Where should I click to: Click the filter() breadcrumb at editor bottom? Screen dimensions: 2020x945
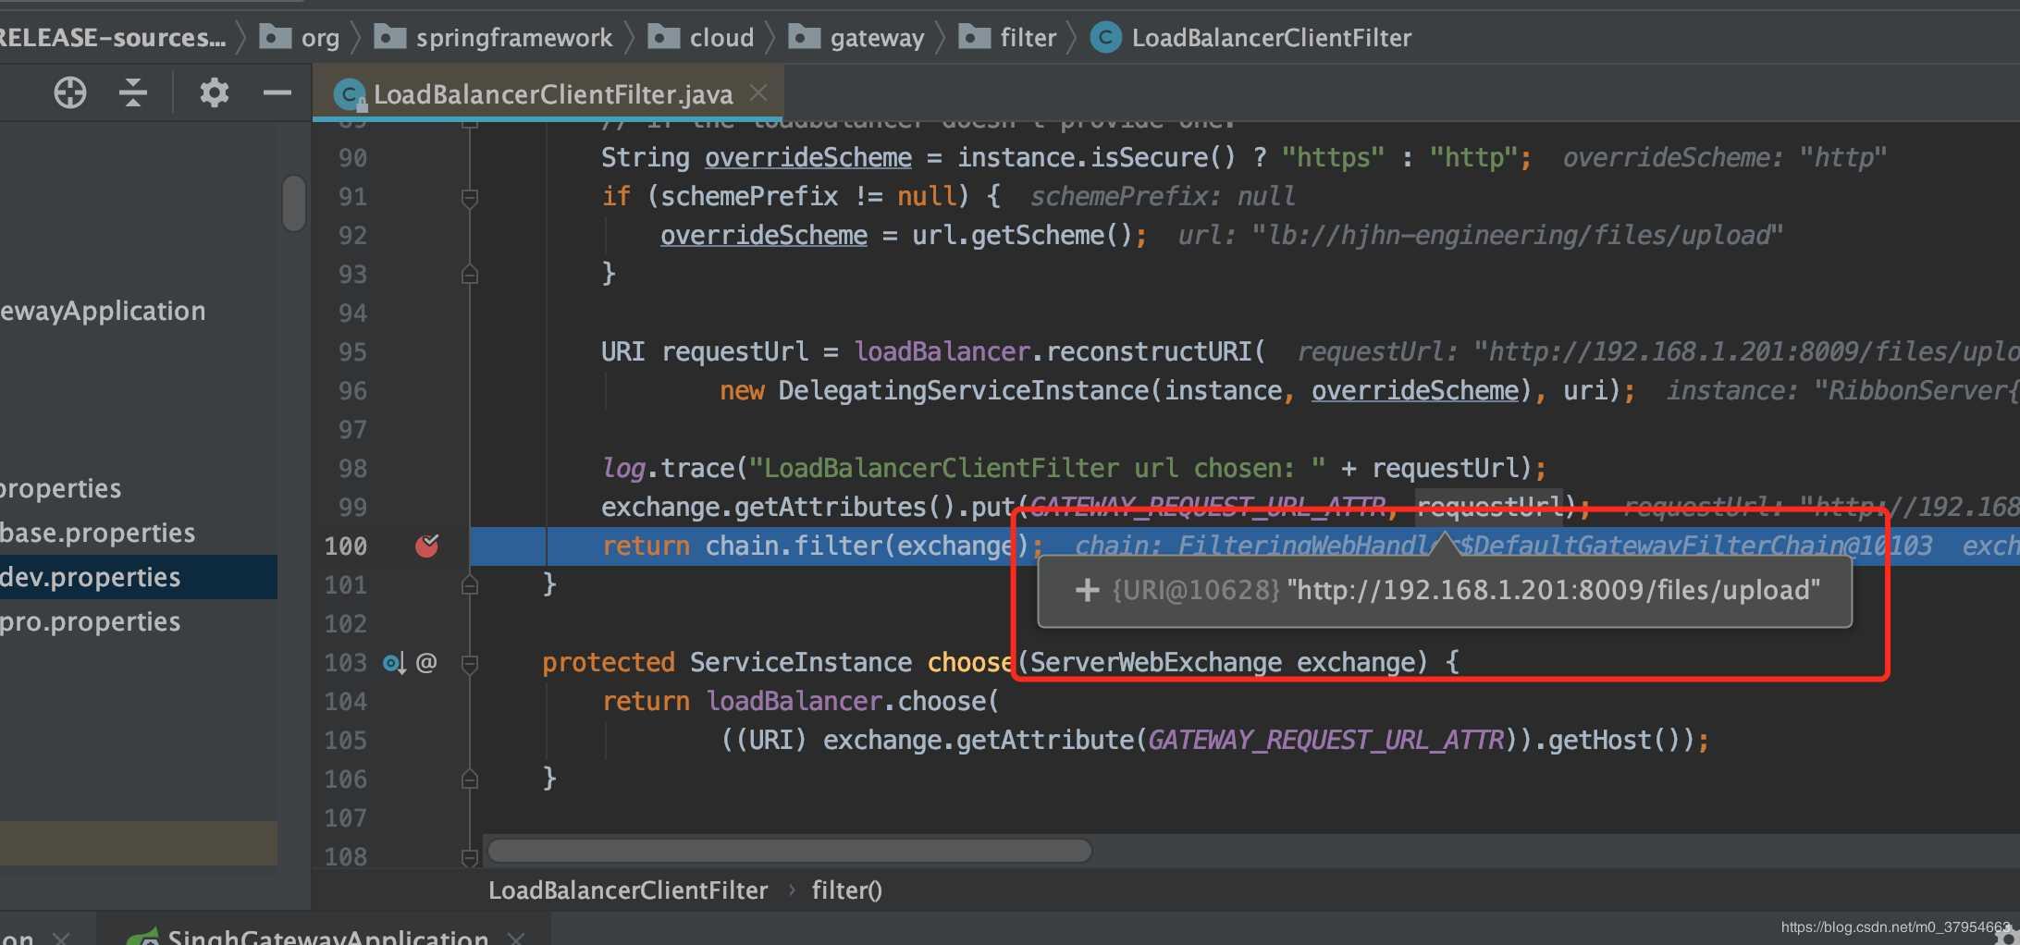coord(846,890)
